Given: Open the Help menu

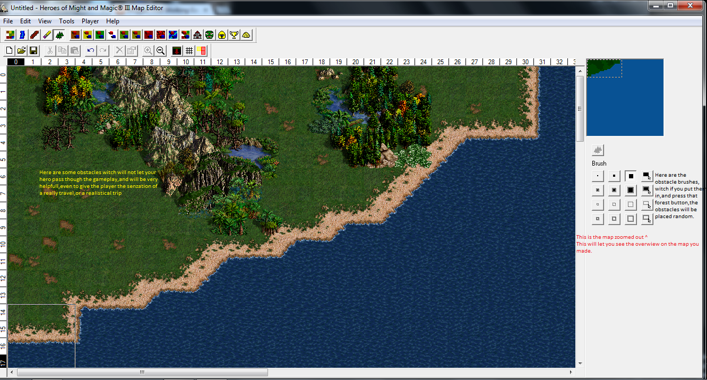Looking at the screenshot, I should coord(113,21).
